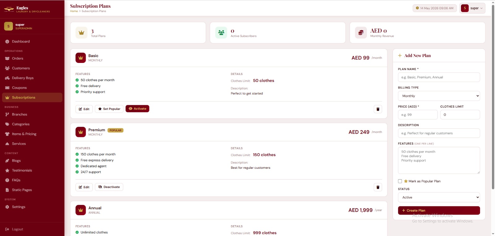The width and height of the screenshot is (495, 236).
Task: Click the Annual plan crown icon
Action: [x=81, y=210]
